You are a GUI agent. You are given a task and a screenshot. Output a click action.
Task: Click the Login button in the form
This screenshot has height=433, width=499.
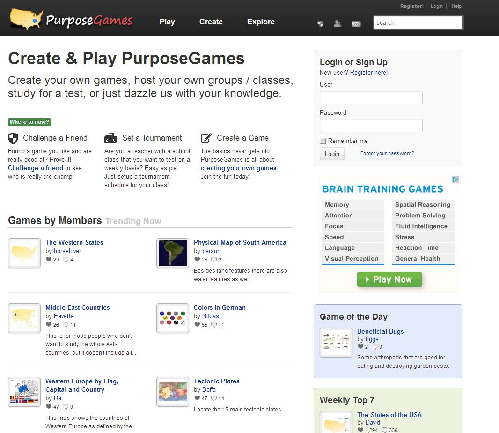click(x=332, y=154)
